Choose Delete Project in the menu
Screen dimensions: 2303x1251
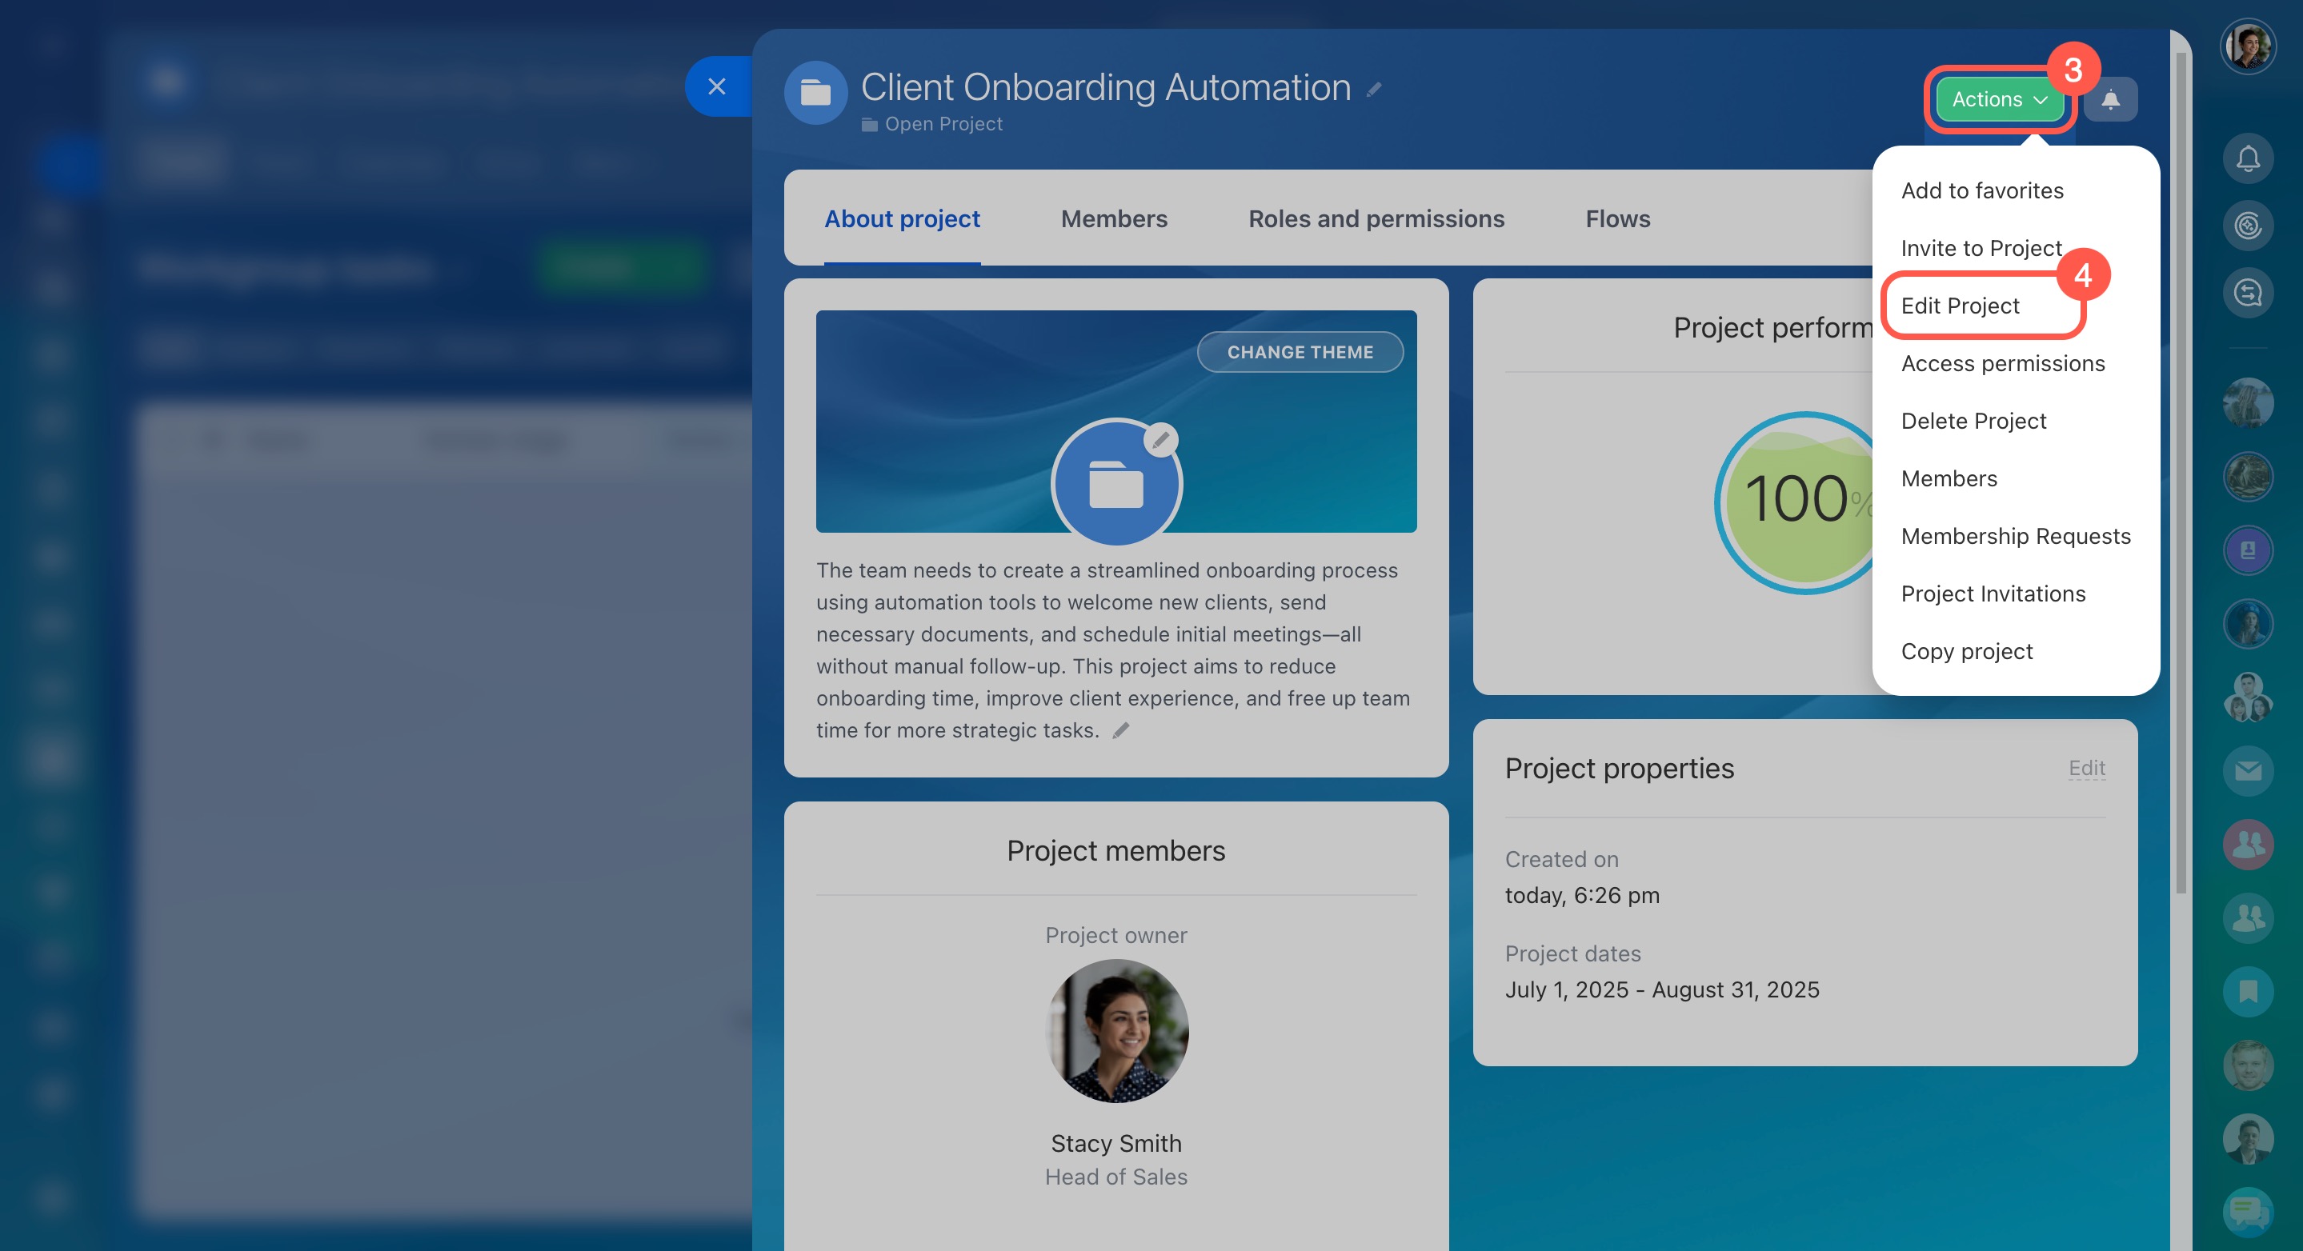pyautogui.click(x=1973, y=421)
